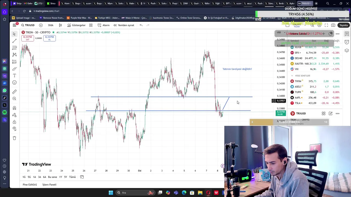The width and height of the screenshot is (351, 197).
Task: Reload the browser page
Action: [x=24, y=11]
